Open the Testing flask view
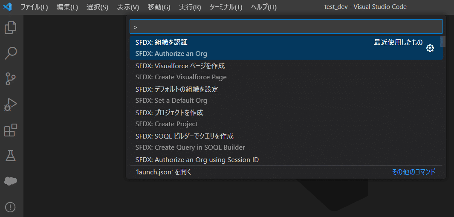Viewport: 454px width, 217px height. 11,156
